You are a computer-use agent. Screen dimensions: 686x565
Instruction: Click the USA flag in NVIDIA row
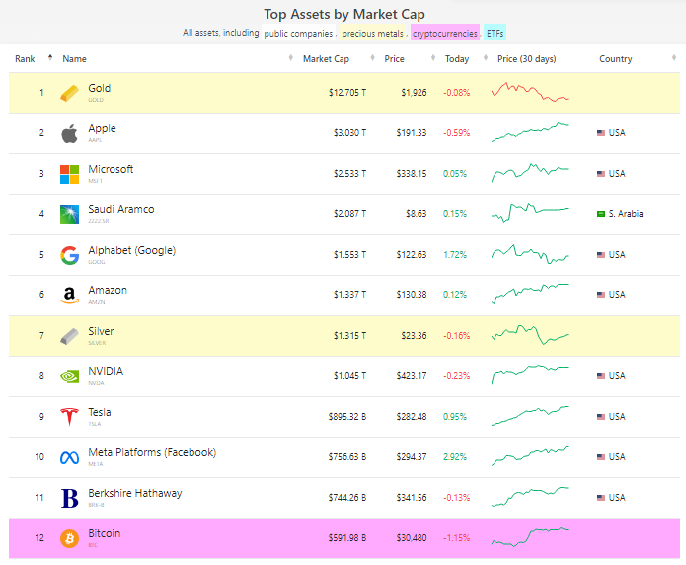(601, 376)
